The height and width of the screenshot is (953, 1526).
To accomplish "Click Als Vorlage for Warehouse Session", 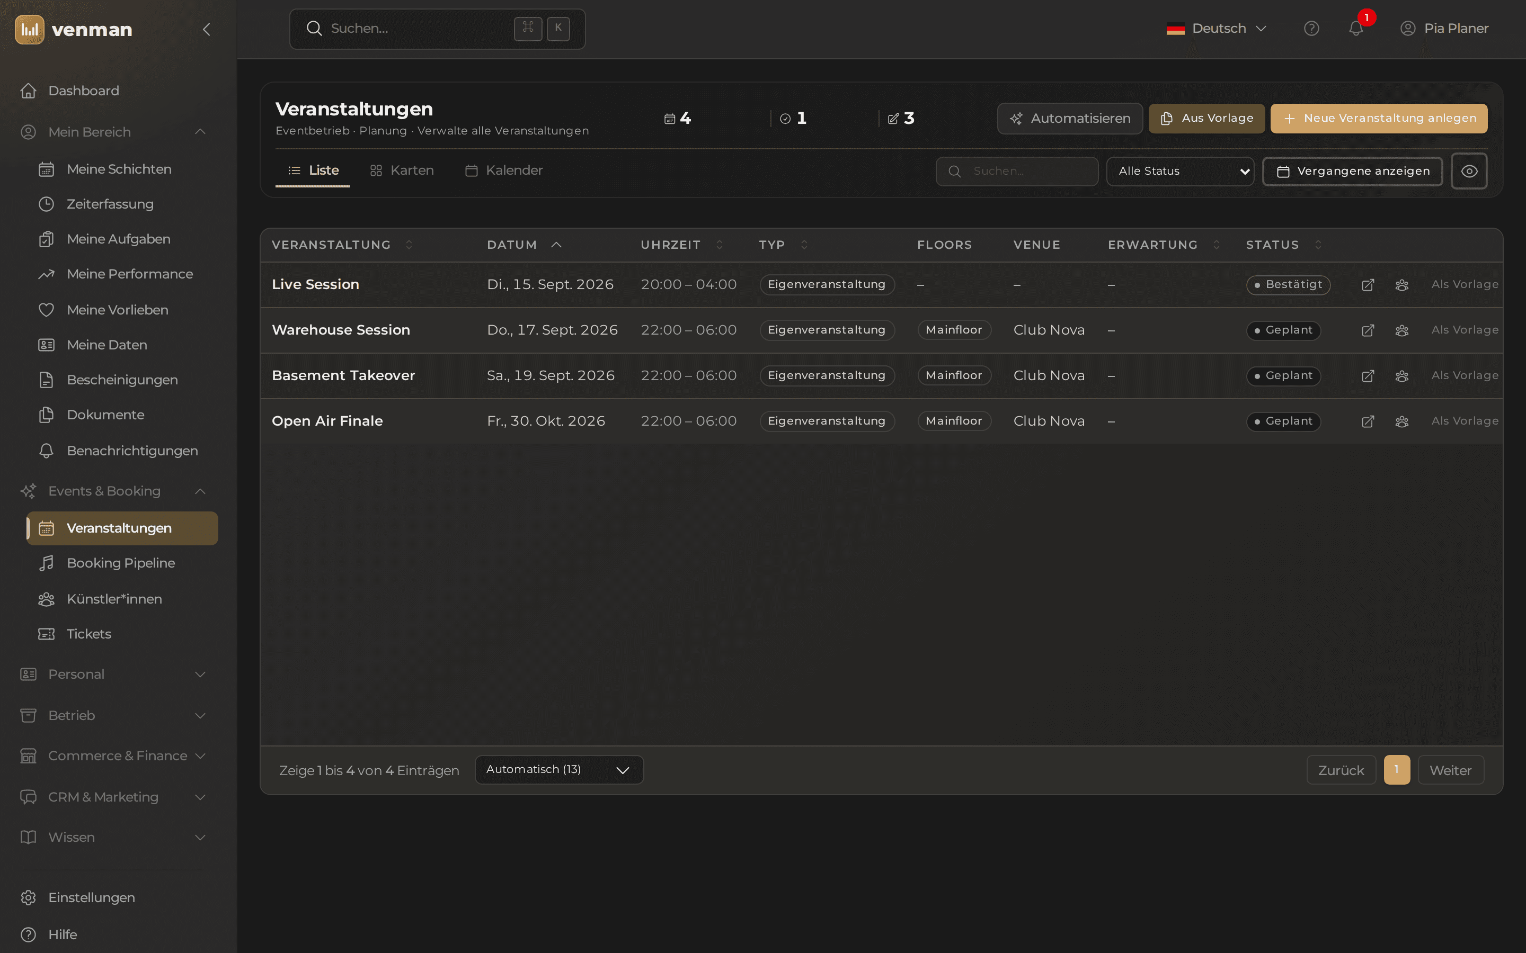I will [1464, 330].
